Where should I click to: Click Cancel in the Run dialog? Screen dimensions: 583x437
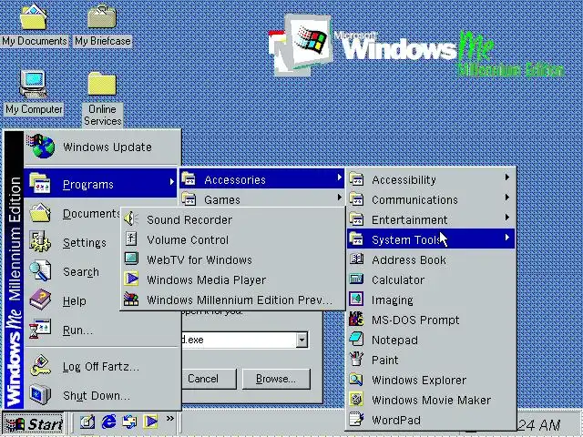pyautogui.click(x=209, y=379)
